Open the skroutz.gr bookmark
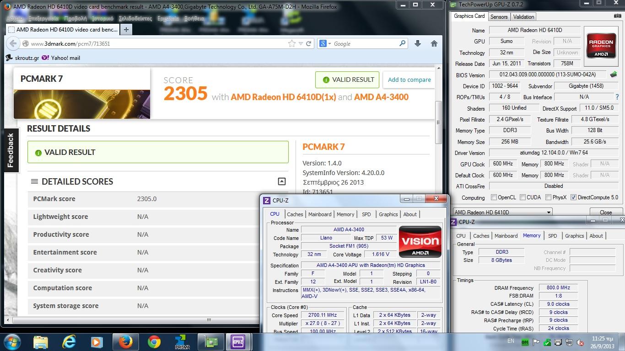Viewport: 625px width, 351px height. [22, 58]
